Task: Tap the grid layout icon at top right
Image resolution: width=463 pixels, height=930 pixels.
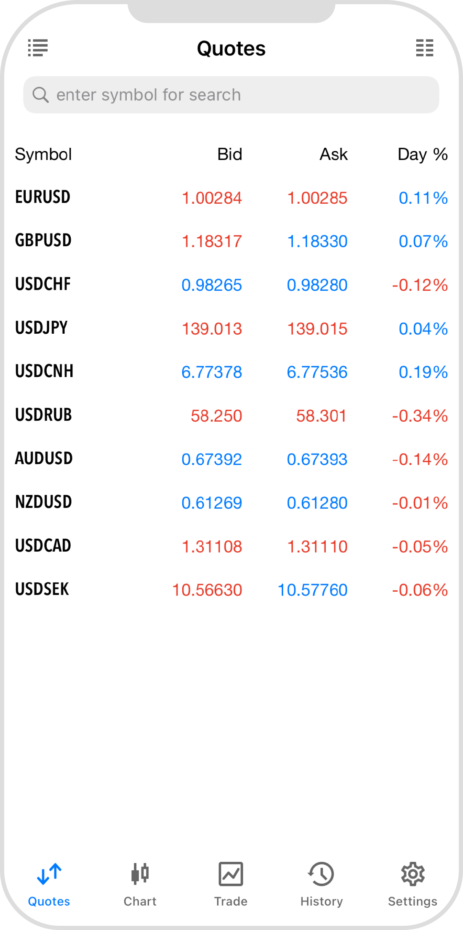Action: click(424, 48)
